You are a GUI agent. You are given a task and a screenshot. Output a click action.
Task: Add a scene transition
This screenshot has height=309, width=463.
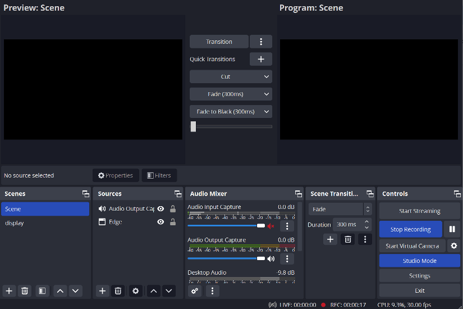coord(330,239)
